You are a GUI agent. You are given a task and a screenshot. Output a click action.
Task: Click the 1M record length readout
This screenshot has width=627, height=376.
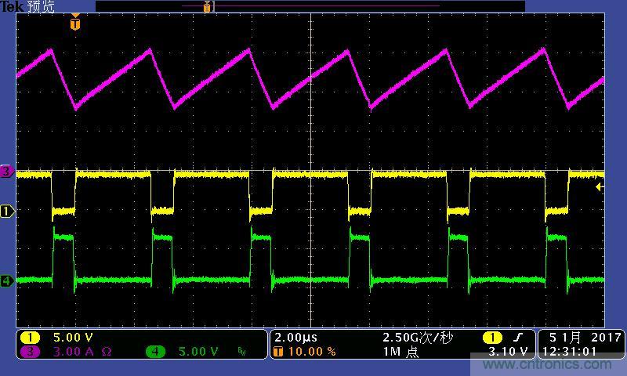400,352
